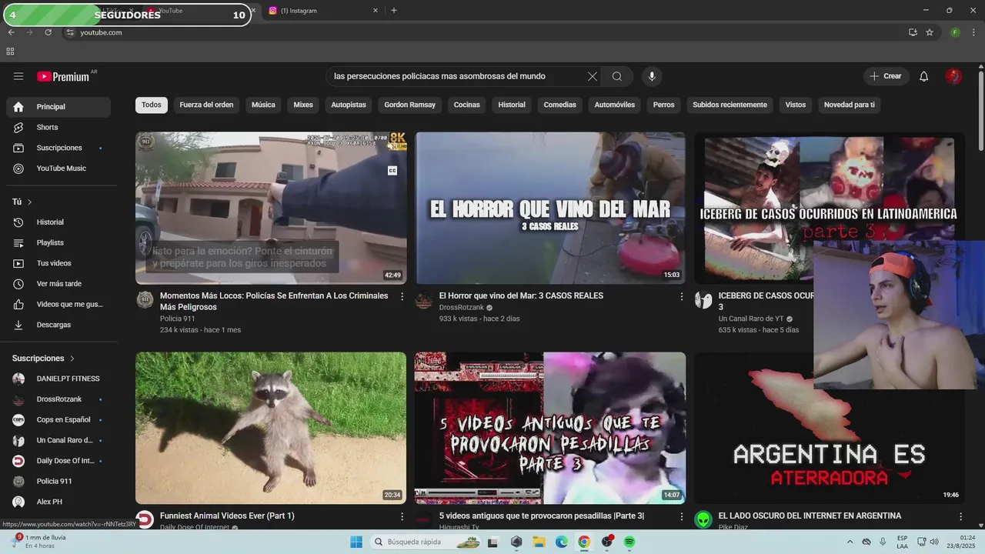Select the Fuerza del orden chip
Image resolution: width=985 pixels, height=554 pixels.
(x=206, y=105)
